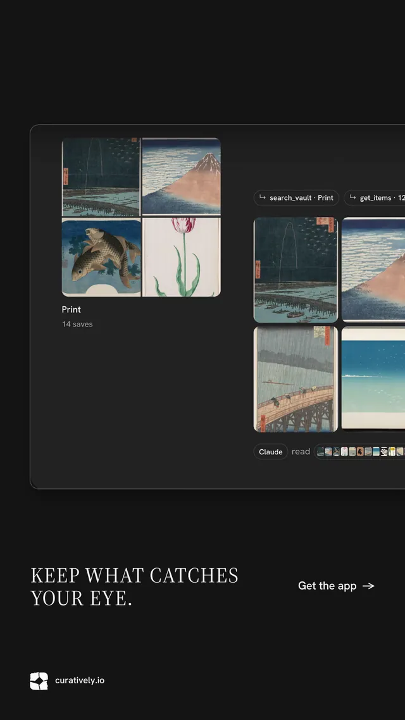Click the Claude pill button

pyautogui.click(x=270, y=452)
